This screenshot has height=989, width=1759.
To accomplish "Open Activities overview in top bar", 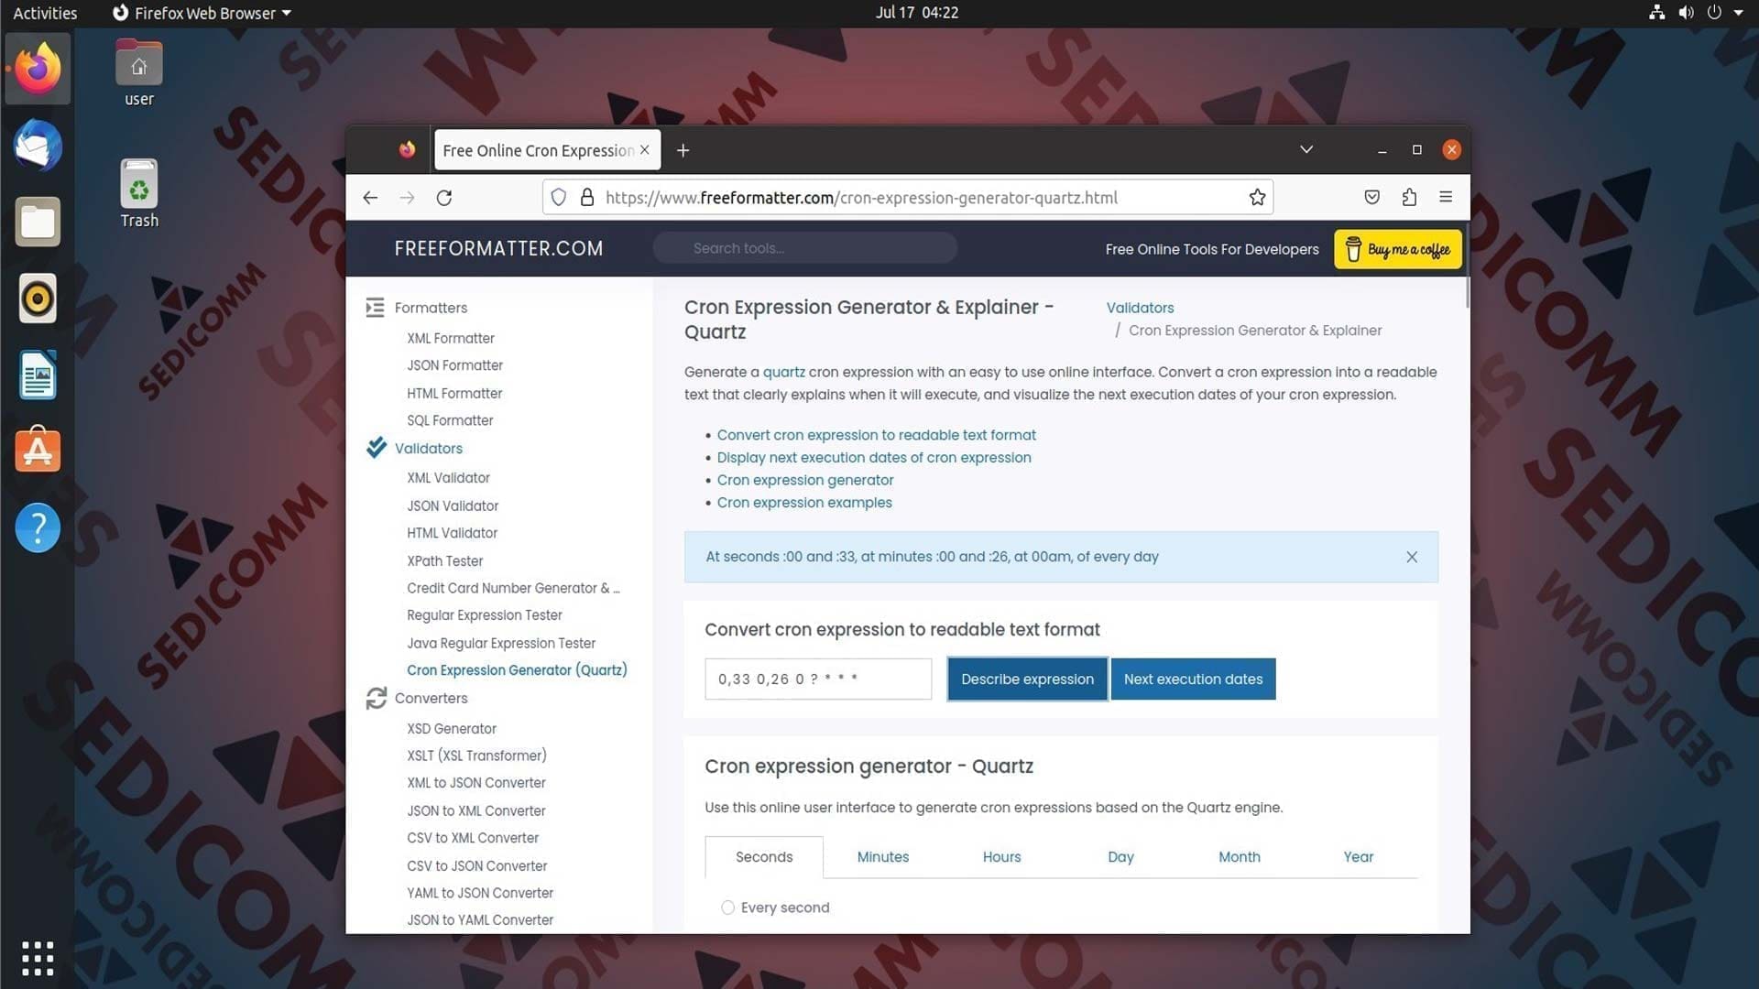I will [45, 13].
